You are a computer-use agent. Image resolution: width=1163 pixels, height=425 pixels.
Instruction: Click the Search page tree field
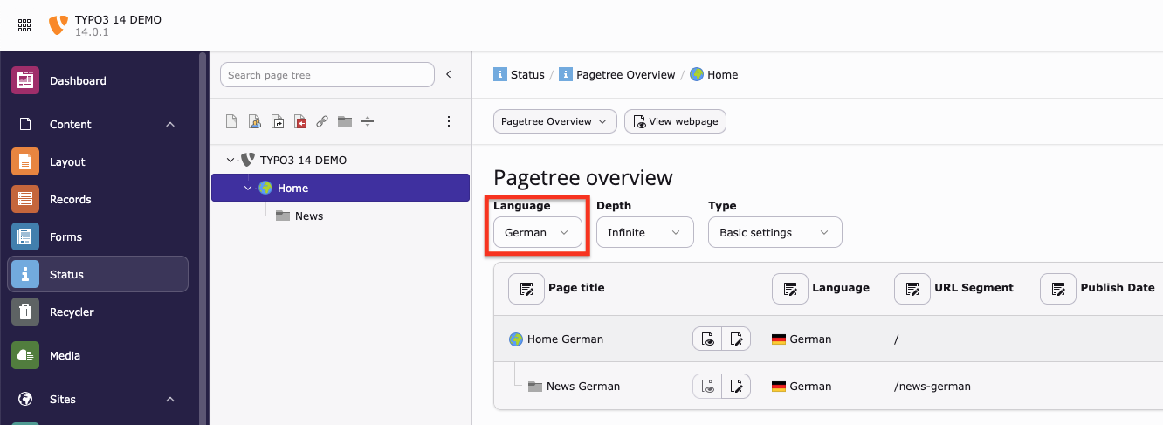click(x=327, y=75)
